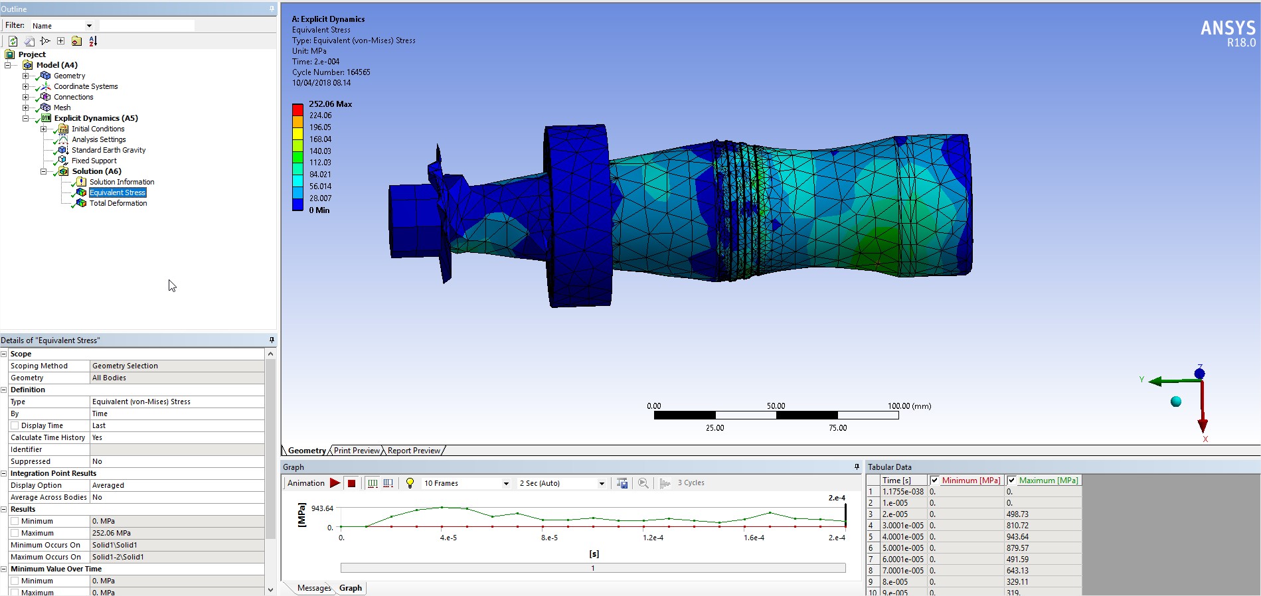Pin the Outline panel
This screenshot has width=1261, height=596.
point(272,9)
